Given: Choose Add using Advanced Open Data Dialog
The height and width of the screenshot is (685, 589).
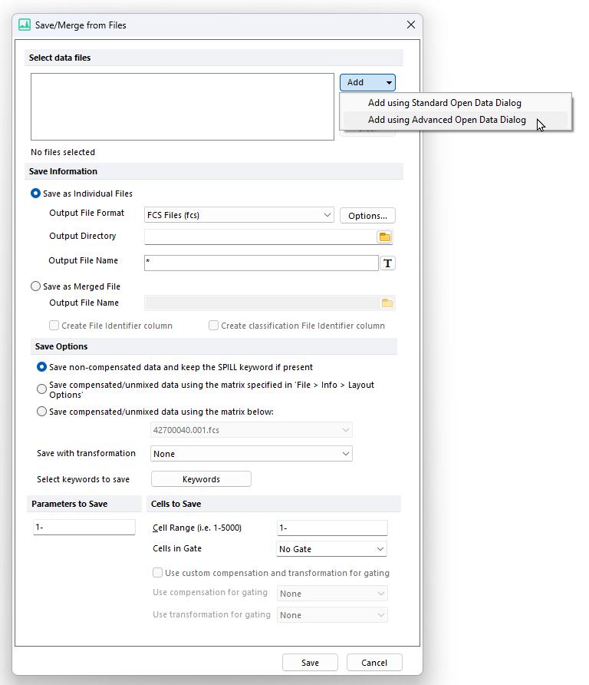Looking at the screenshot, I should click(456, 120).
